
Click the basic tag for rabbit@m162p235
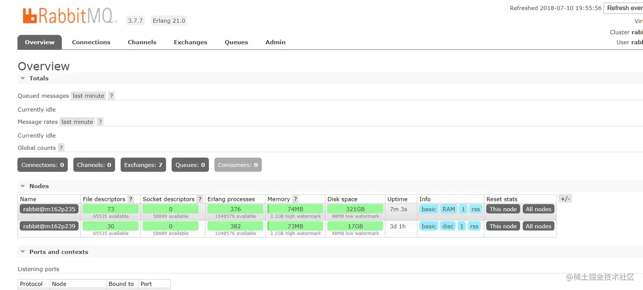pos(429,209)
